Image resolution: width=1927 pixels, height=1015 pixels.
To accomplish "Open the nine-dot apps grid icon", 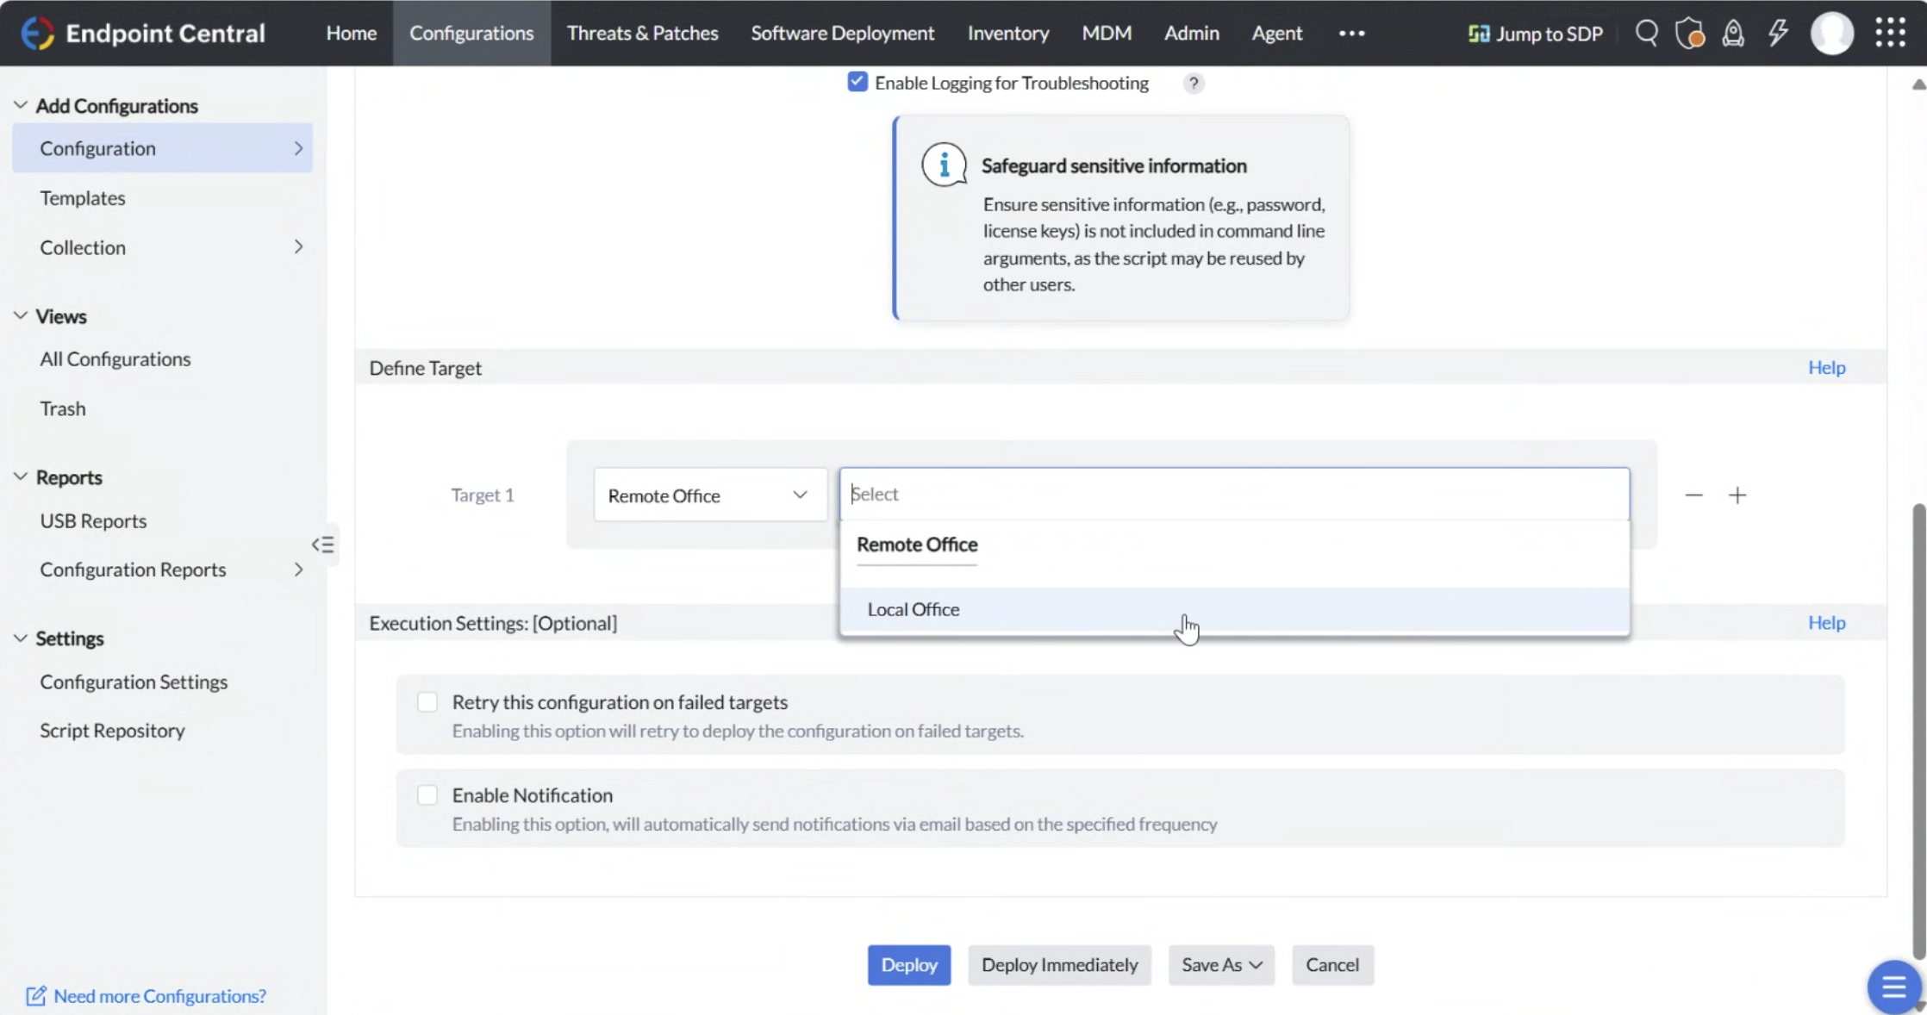I will point(1890,33).
